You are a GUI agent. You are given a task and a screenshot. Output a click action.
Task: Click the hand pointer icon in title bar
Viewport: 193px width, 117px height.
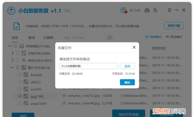tap(155, 10)
